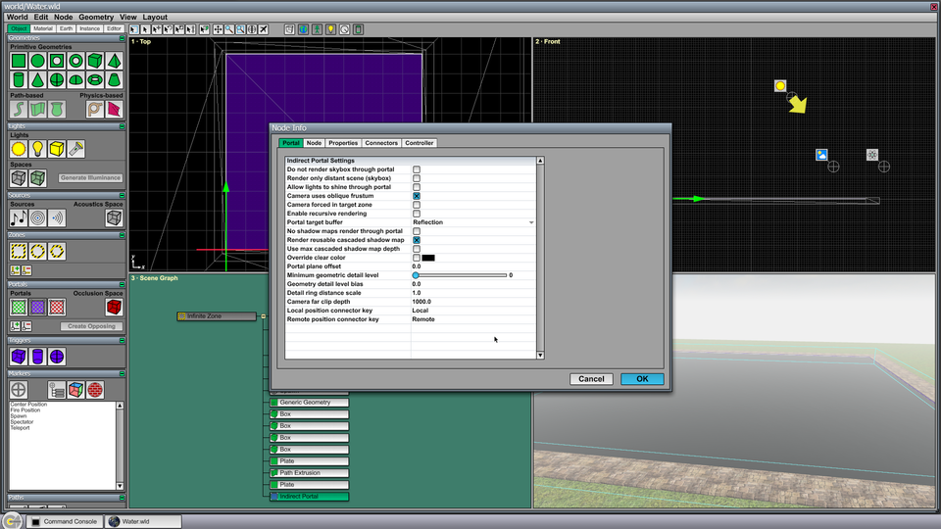Image resolution: width=941 pixels, height=529 pixels.
Task: Click the Override clear color black swatch
Action: [x=428, y=258]
